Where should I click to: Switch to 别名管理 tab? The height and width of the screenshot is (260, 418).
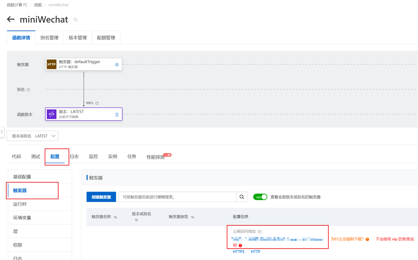click(49, 38)
